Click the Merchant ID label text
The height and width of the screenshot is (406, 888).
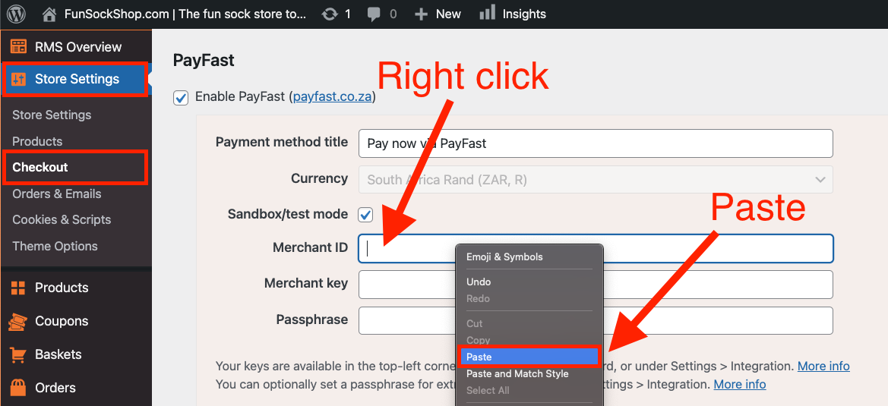[311, 247]
